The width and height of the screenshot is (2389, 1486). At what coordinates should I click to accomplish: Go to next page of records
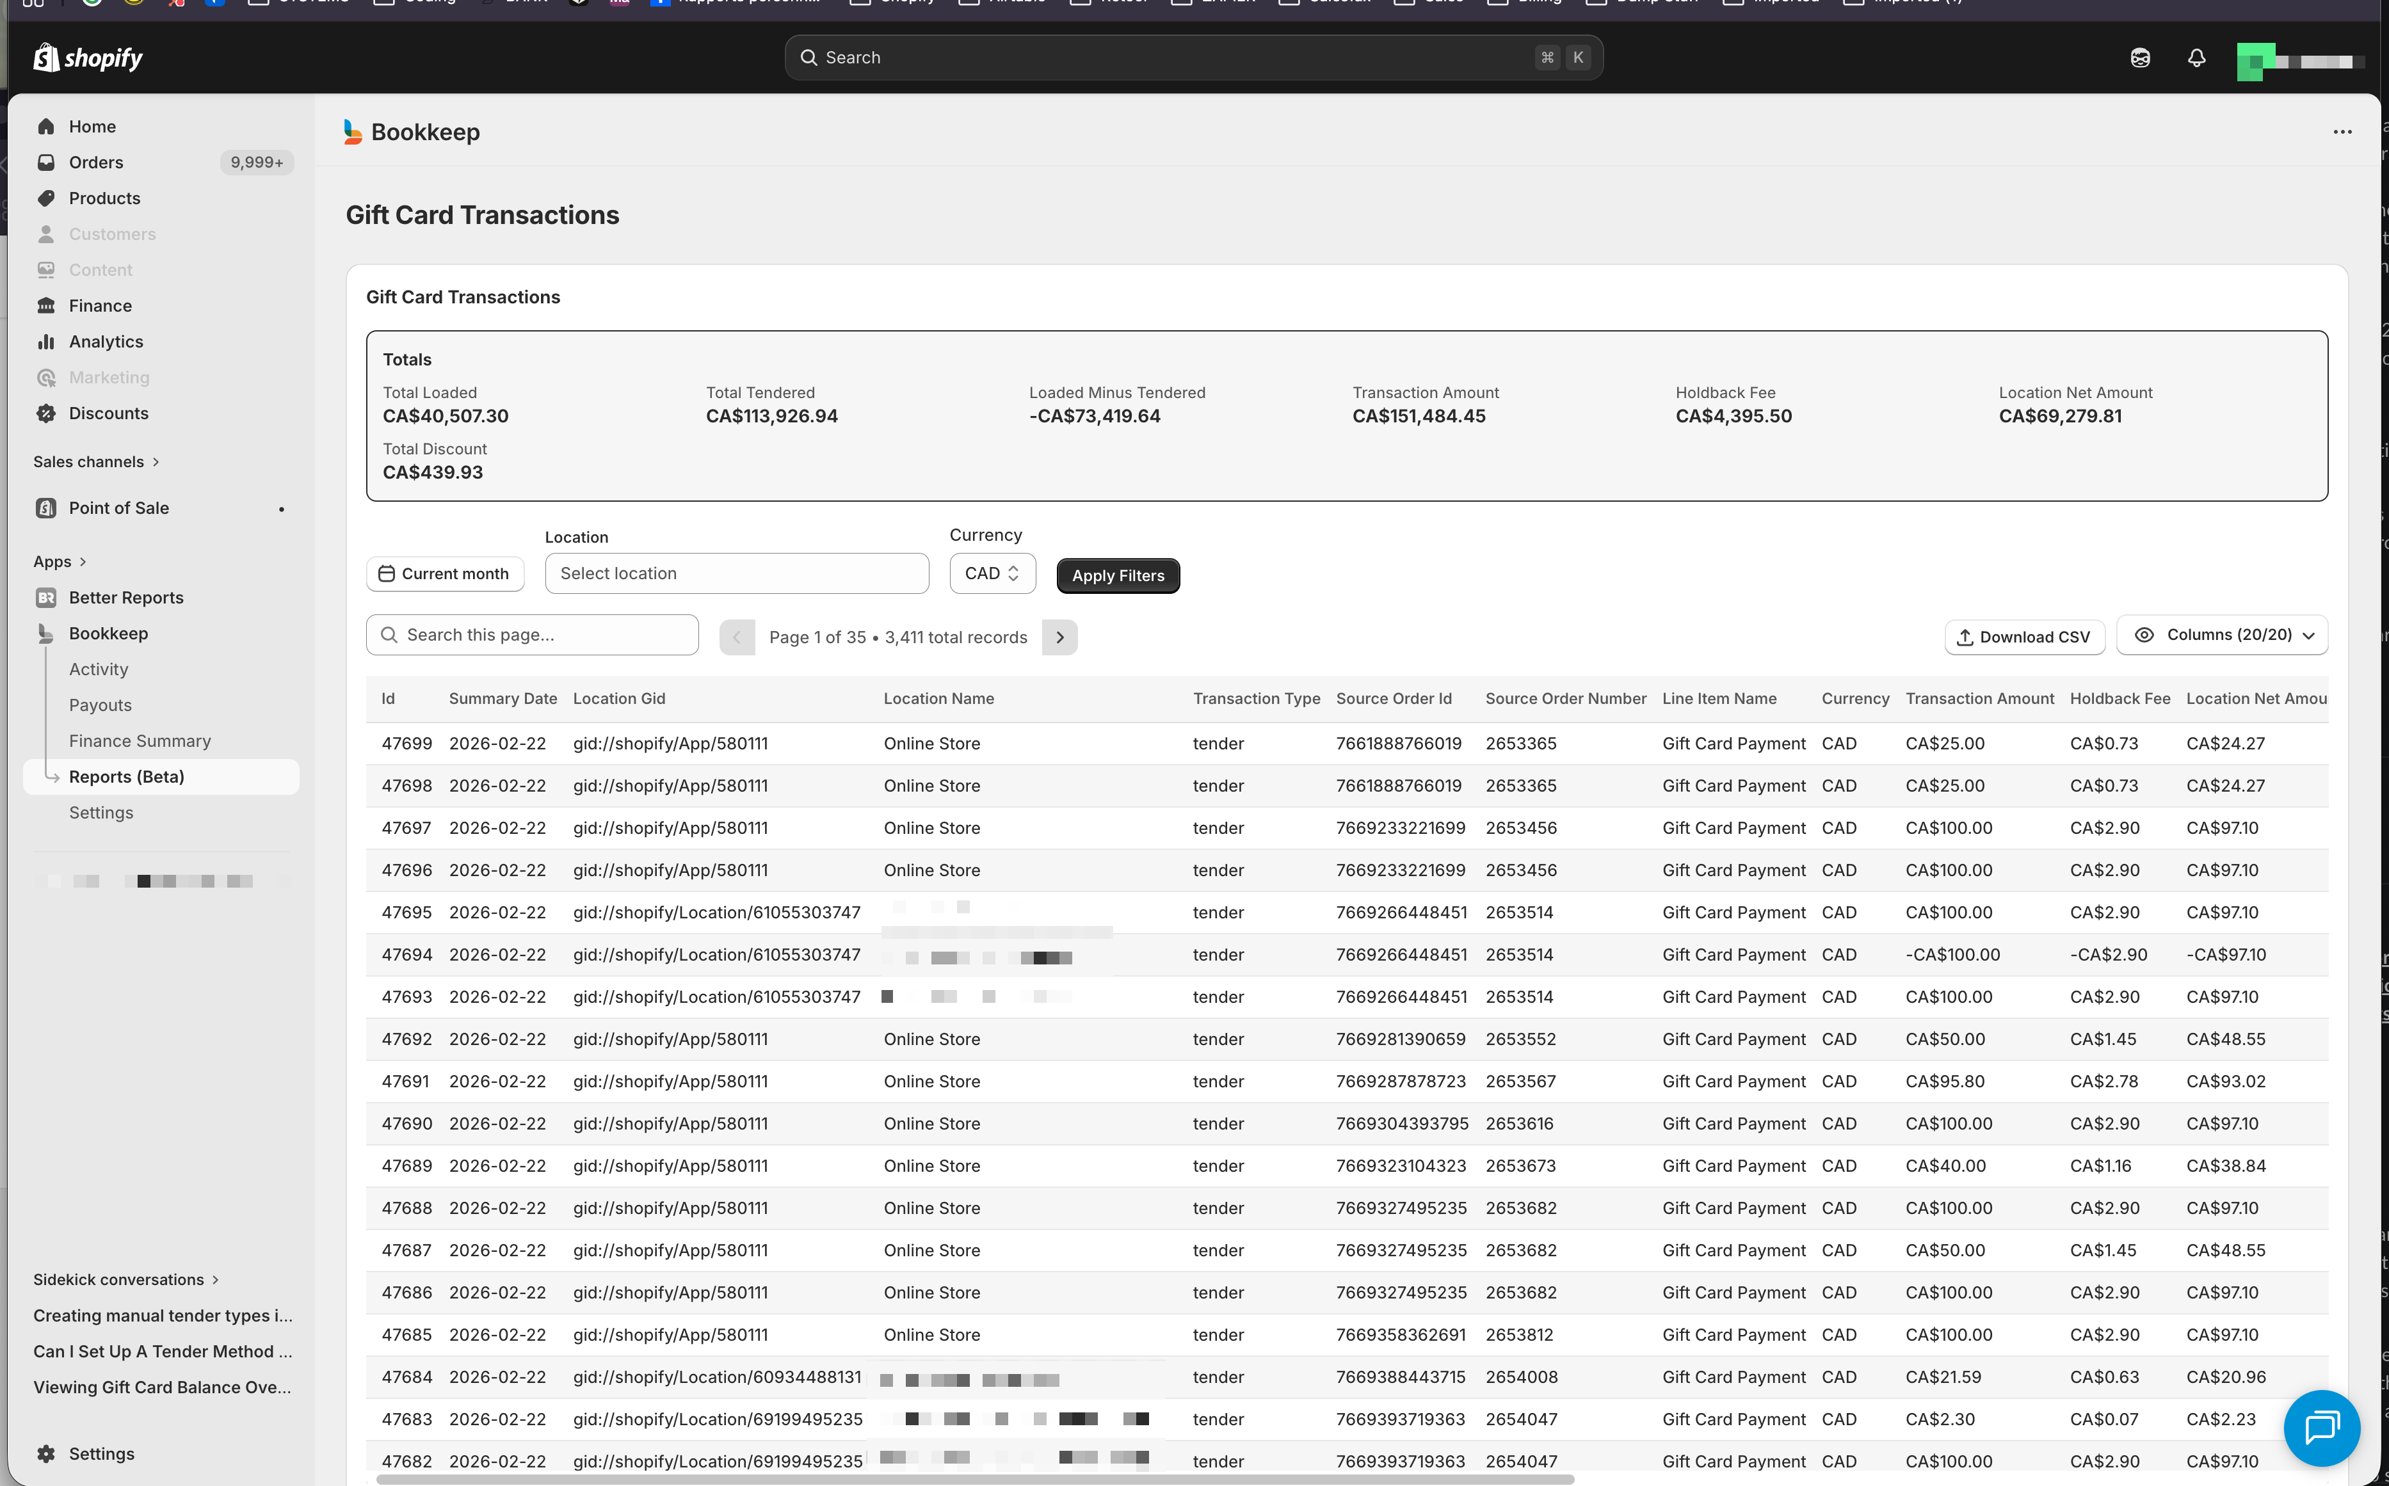(x=1060, y=638)
